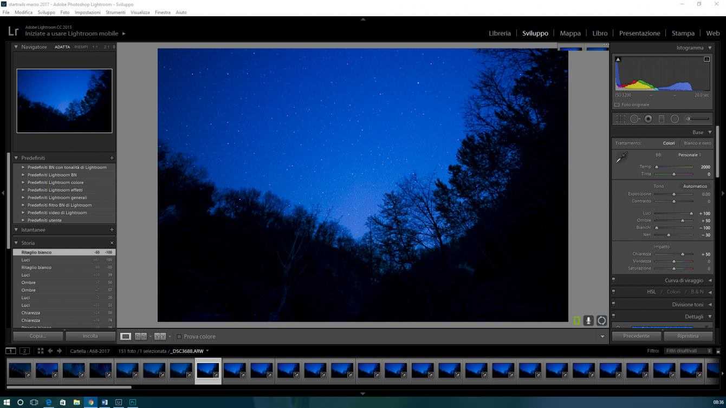The image size is (726, 408).
Task: Open the Sviluppo menu
Action: pyautogui.click(x=47, y=12)
